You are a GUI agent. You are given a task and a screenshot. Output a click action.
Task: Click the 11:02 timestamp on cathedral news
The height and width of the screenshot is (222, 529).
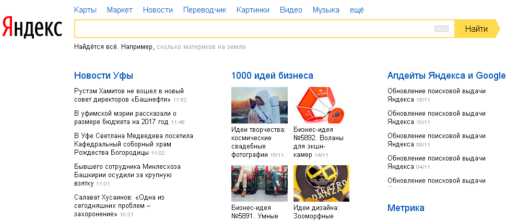tap(158, 153)
